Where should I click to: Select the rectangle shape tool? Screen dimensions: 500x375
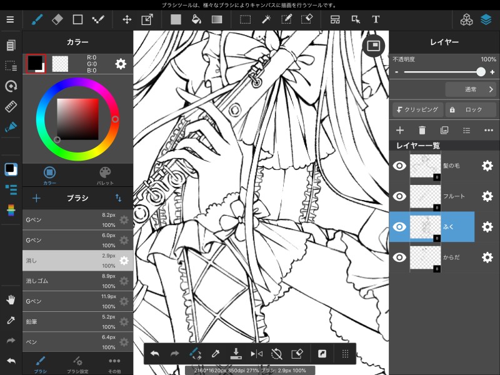(x=77, y=19)
